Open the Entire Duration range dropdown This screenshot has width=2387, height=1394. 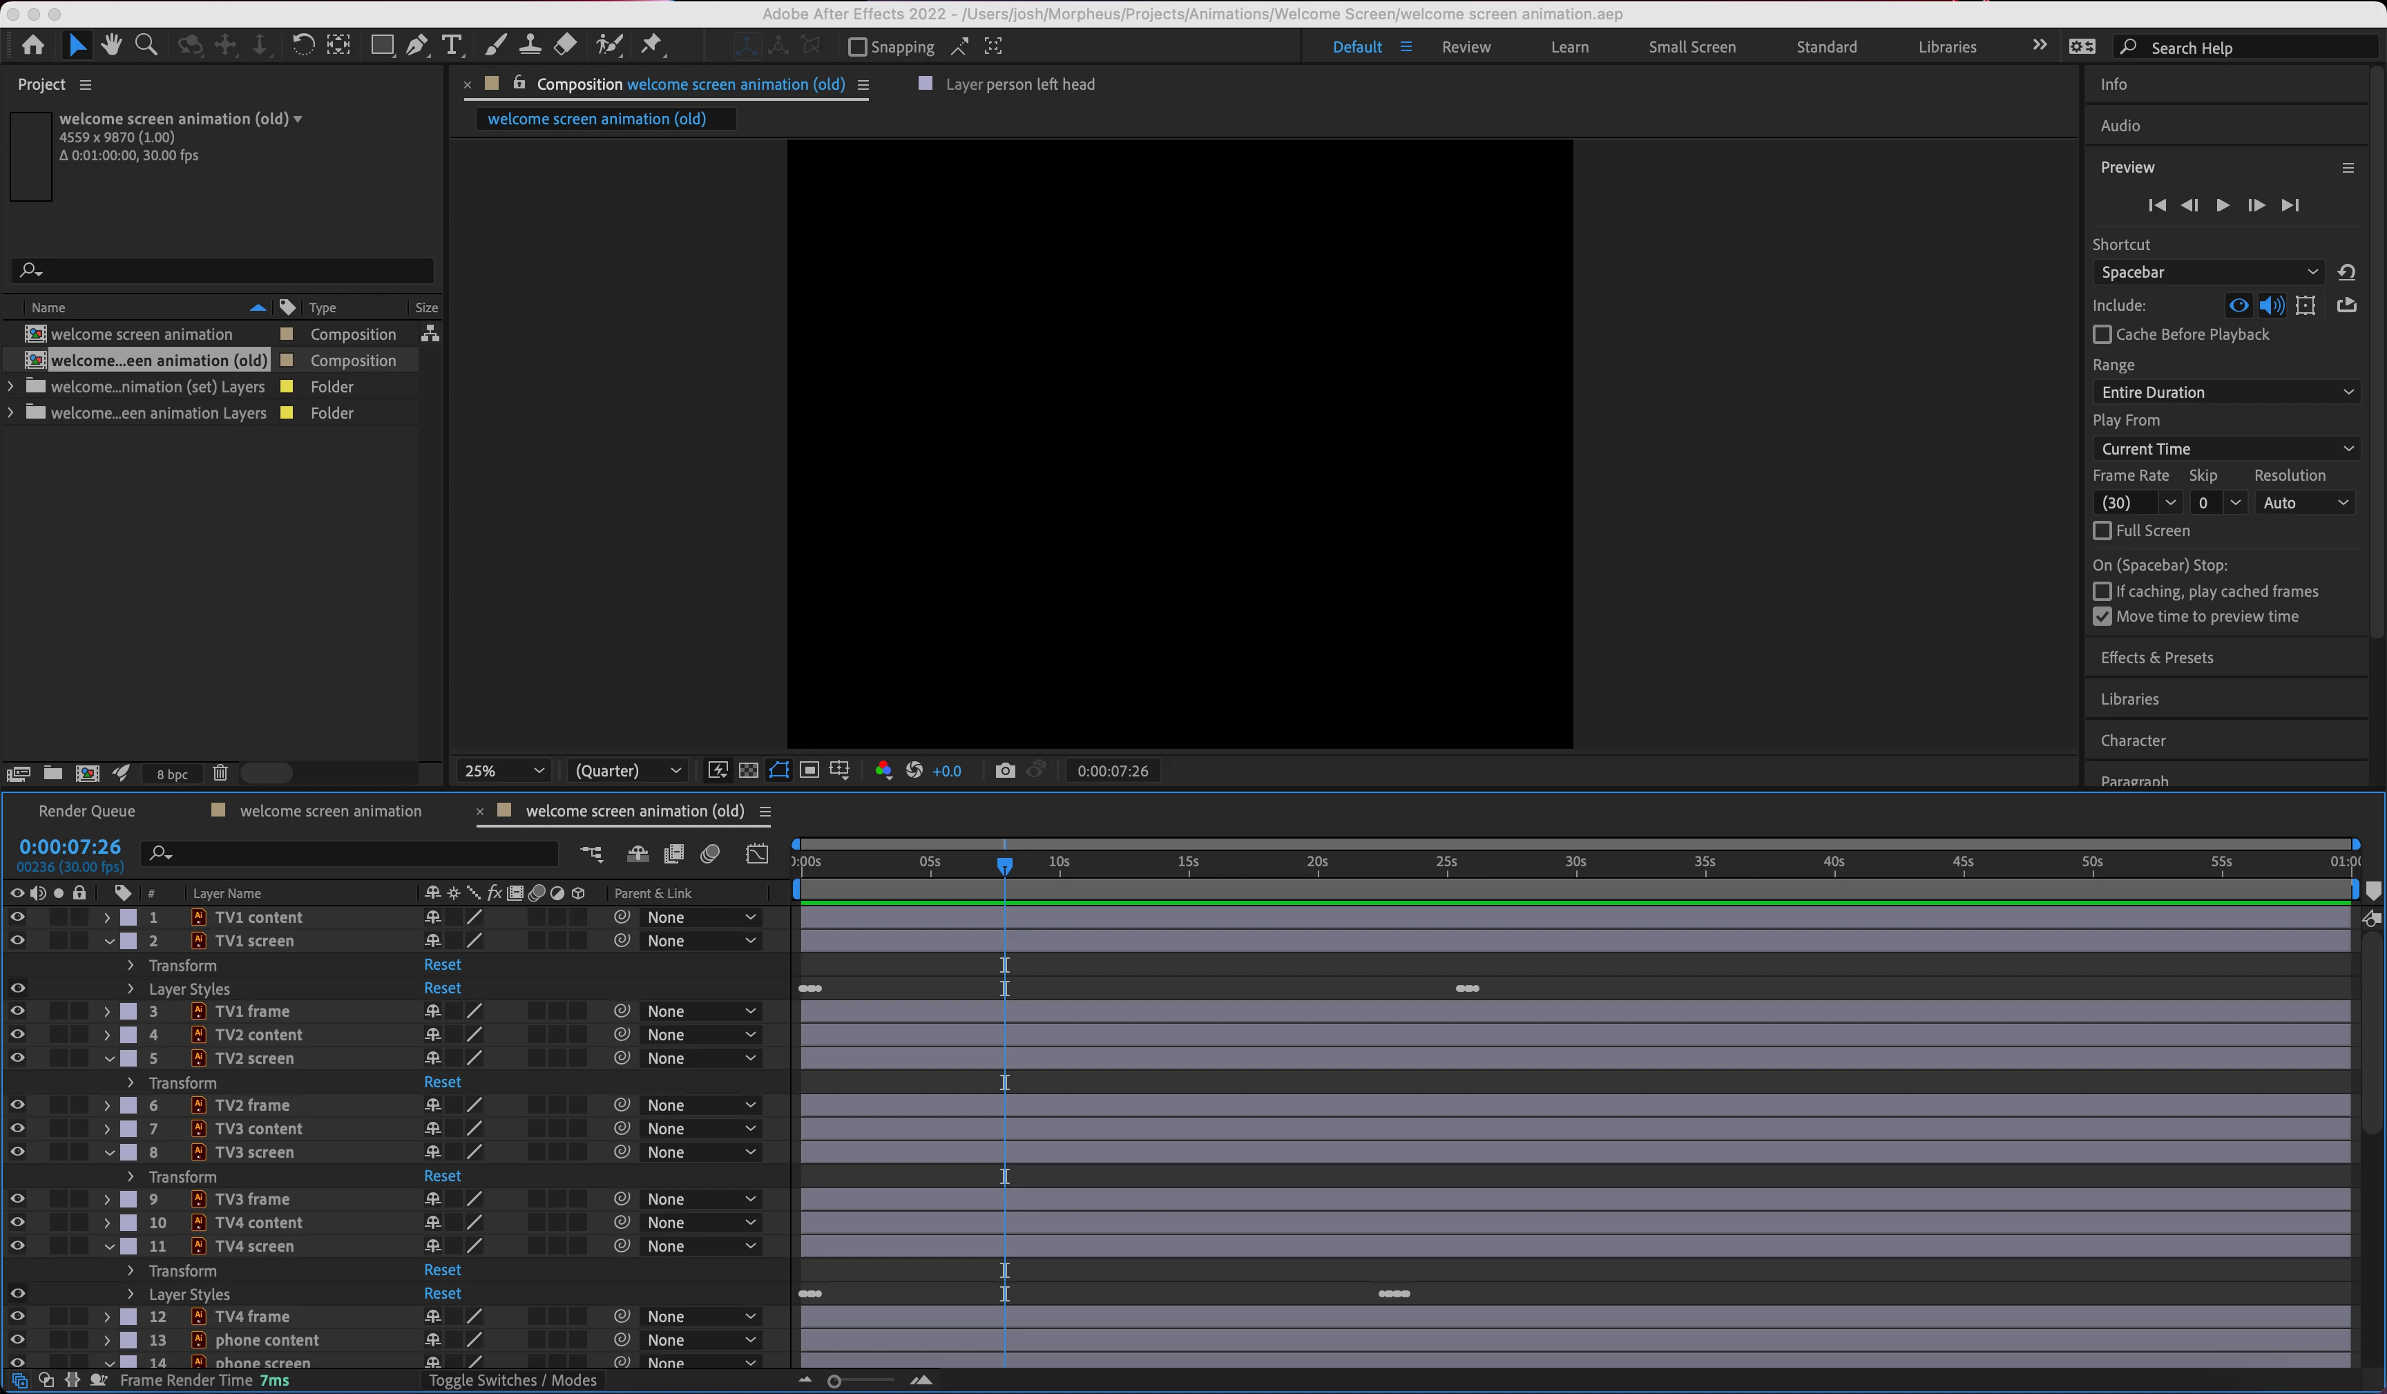(2226, 392)
